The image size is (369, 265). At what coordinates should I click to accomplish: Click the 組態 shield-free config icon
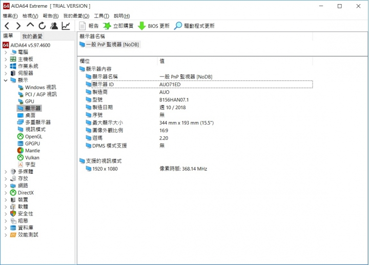click(13, 221)
